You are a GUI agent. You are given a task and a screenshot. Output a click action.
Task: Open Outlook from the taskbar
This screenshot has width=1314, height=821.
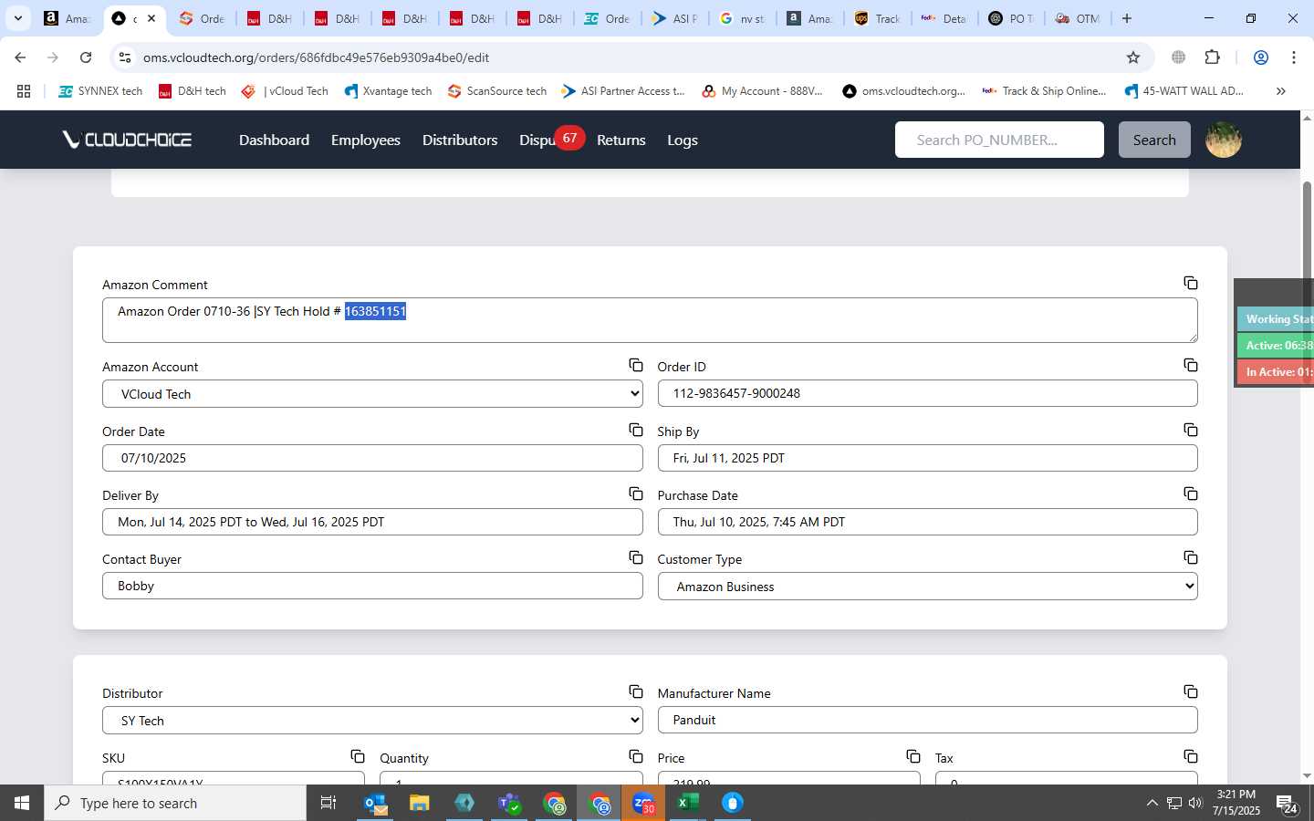(375, 803)
